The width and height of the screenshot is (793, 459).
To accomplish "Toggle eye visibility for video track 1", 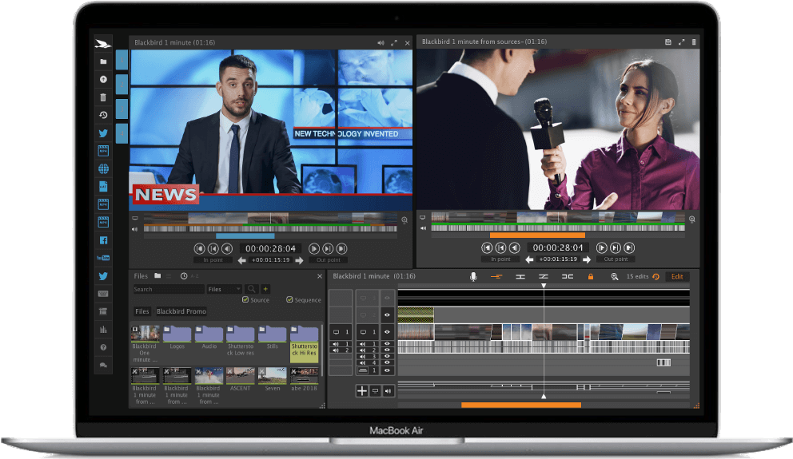I will (x=387, y=332).
